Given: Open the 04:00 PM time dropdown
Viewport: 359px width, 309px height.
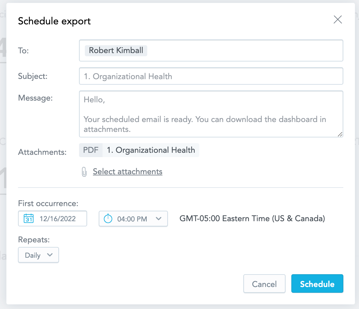Looking at the screenshot, I should [x=132, y=219].
